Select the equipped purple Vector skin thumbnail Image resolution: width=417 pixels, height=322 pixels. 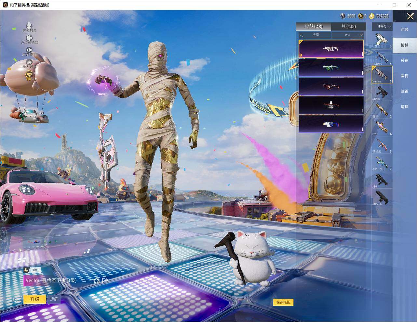331,49
